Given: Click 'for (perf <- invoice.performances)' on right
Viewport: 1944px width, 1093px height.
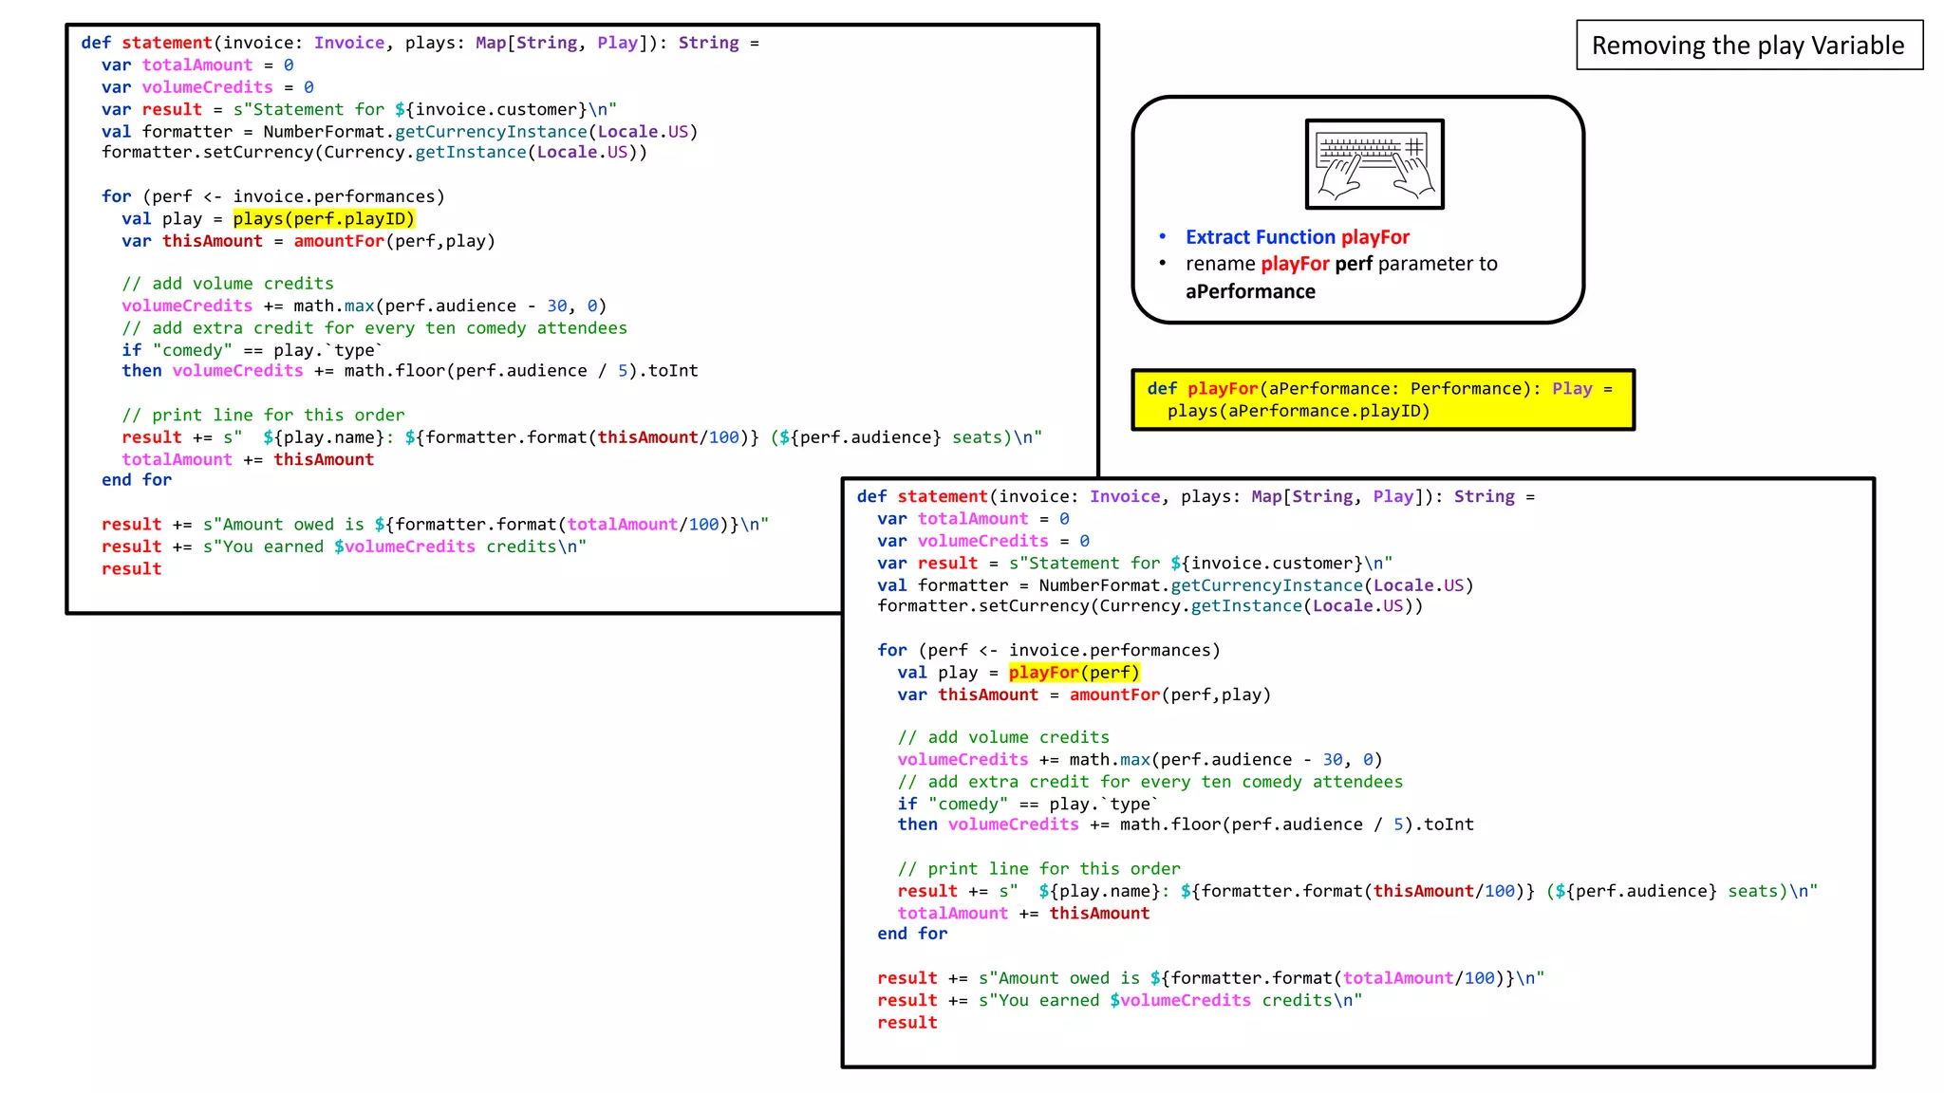Looking at the screenshot, I should (1048, 651).
